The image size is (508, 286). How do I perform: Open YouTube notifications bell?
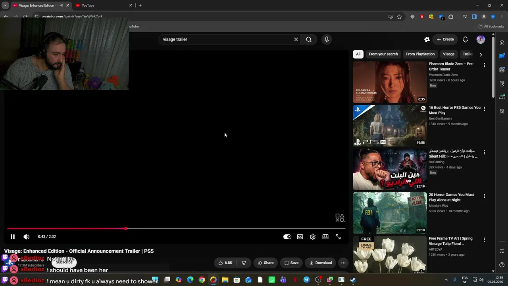466,39
